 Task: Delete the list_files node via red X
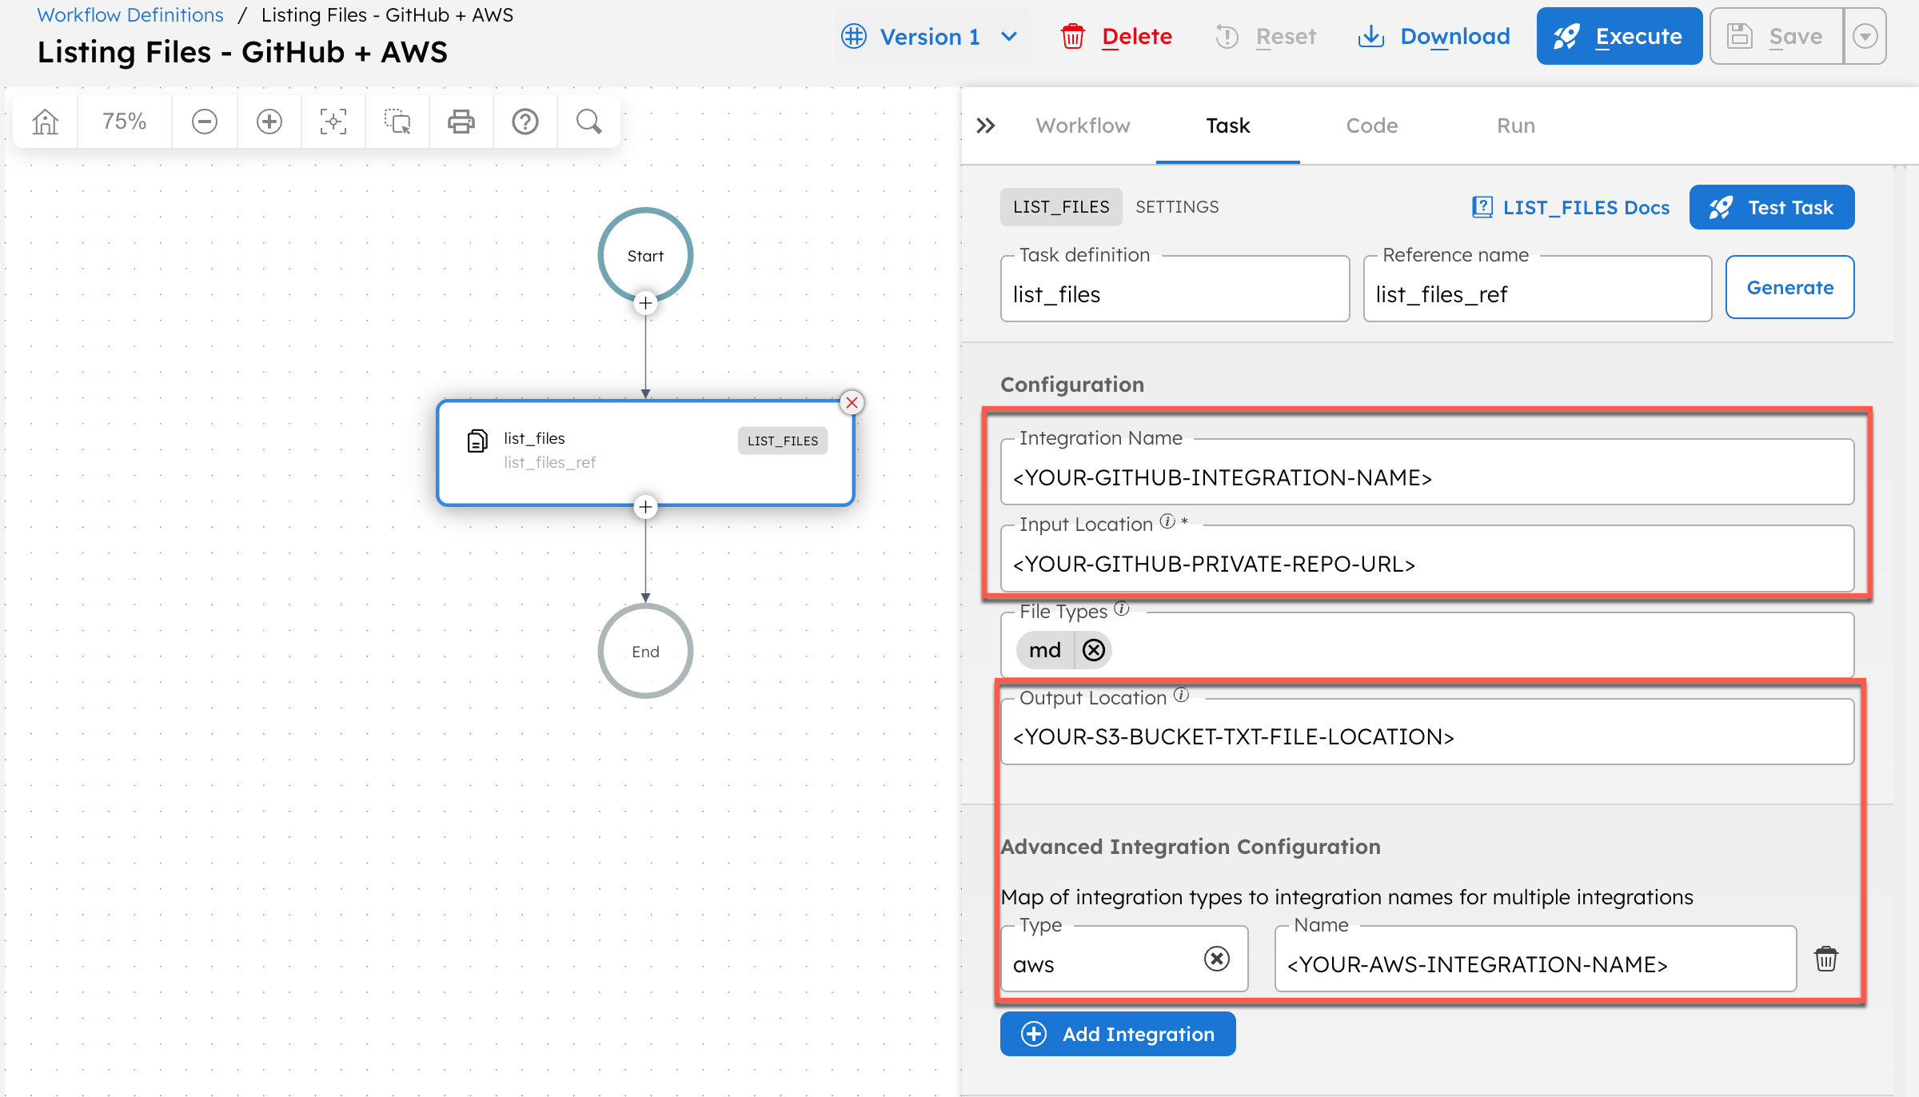pos(852,403)
